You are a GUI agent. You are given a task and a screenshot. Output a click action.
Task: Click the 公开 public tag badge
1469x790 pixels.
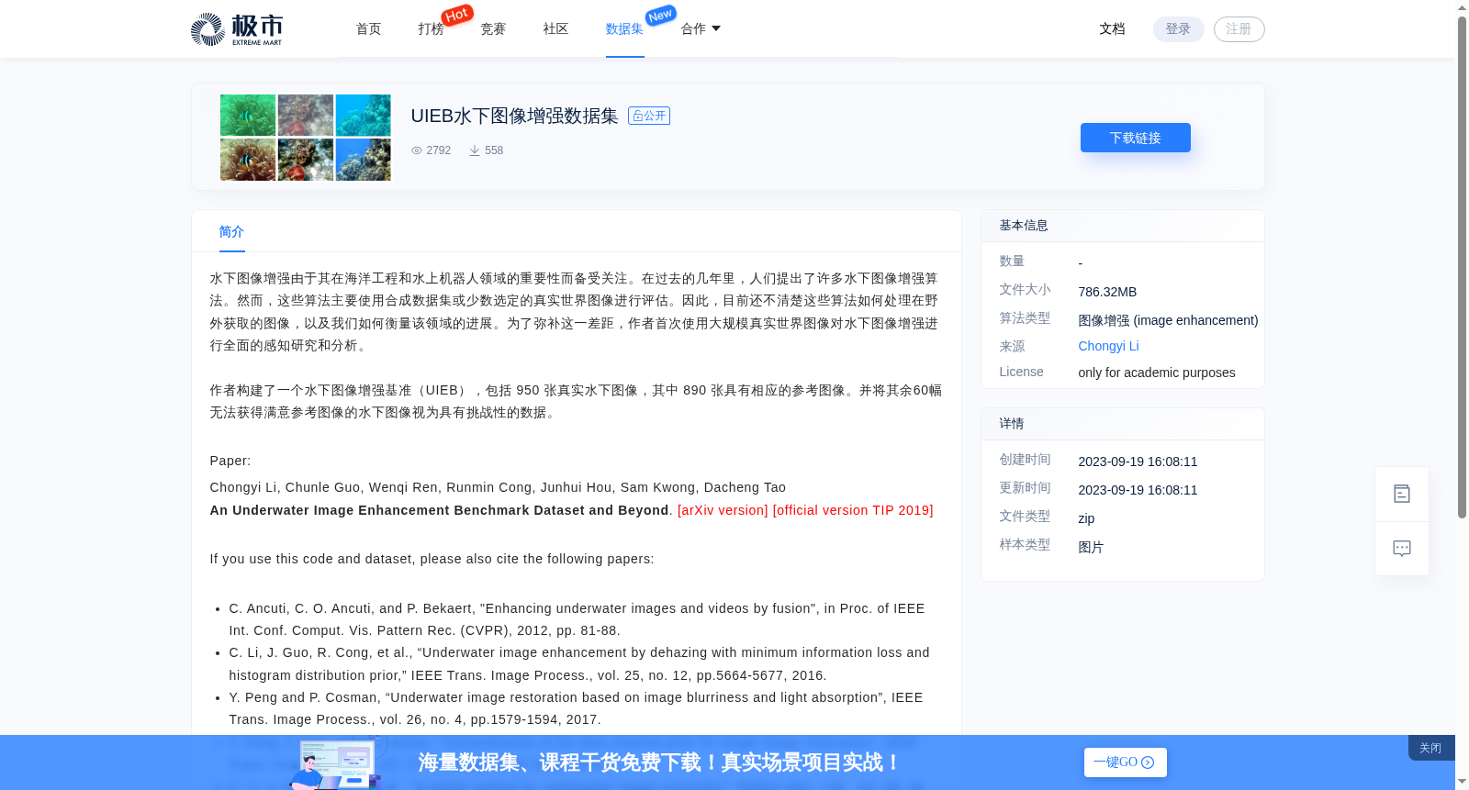(649, 116)
